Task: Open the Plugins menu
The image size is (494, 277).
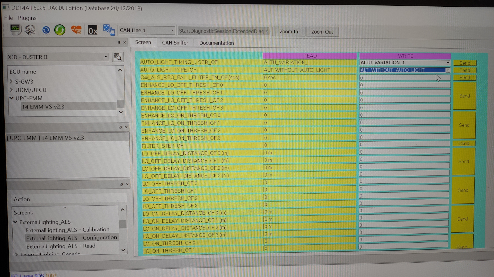Action: pyautogui.click(x=27, y=18)
